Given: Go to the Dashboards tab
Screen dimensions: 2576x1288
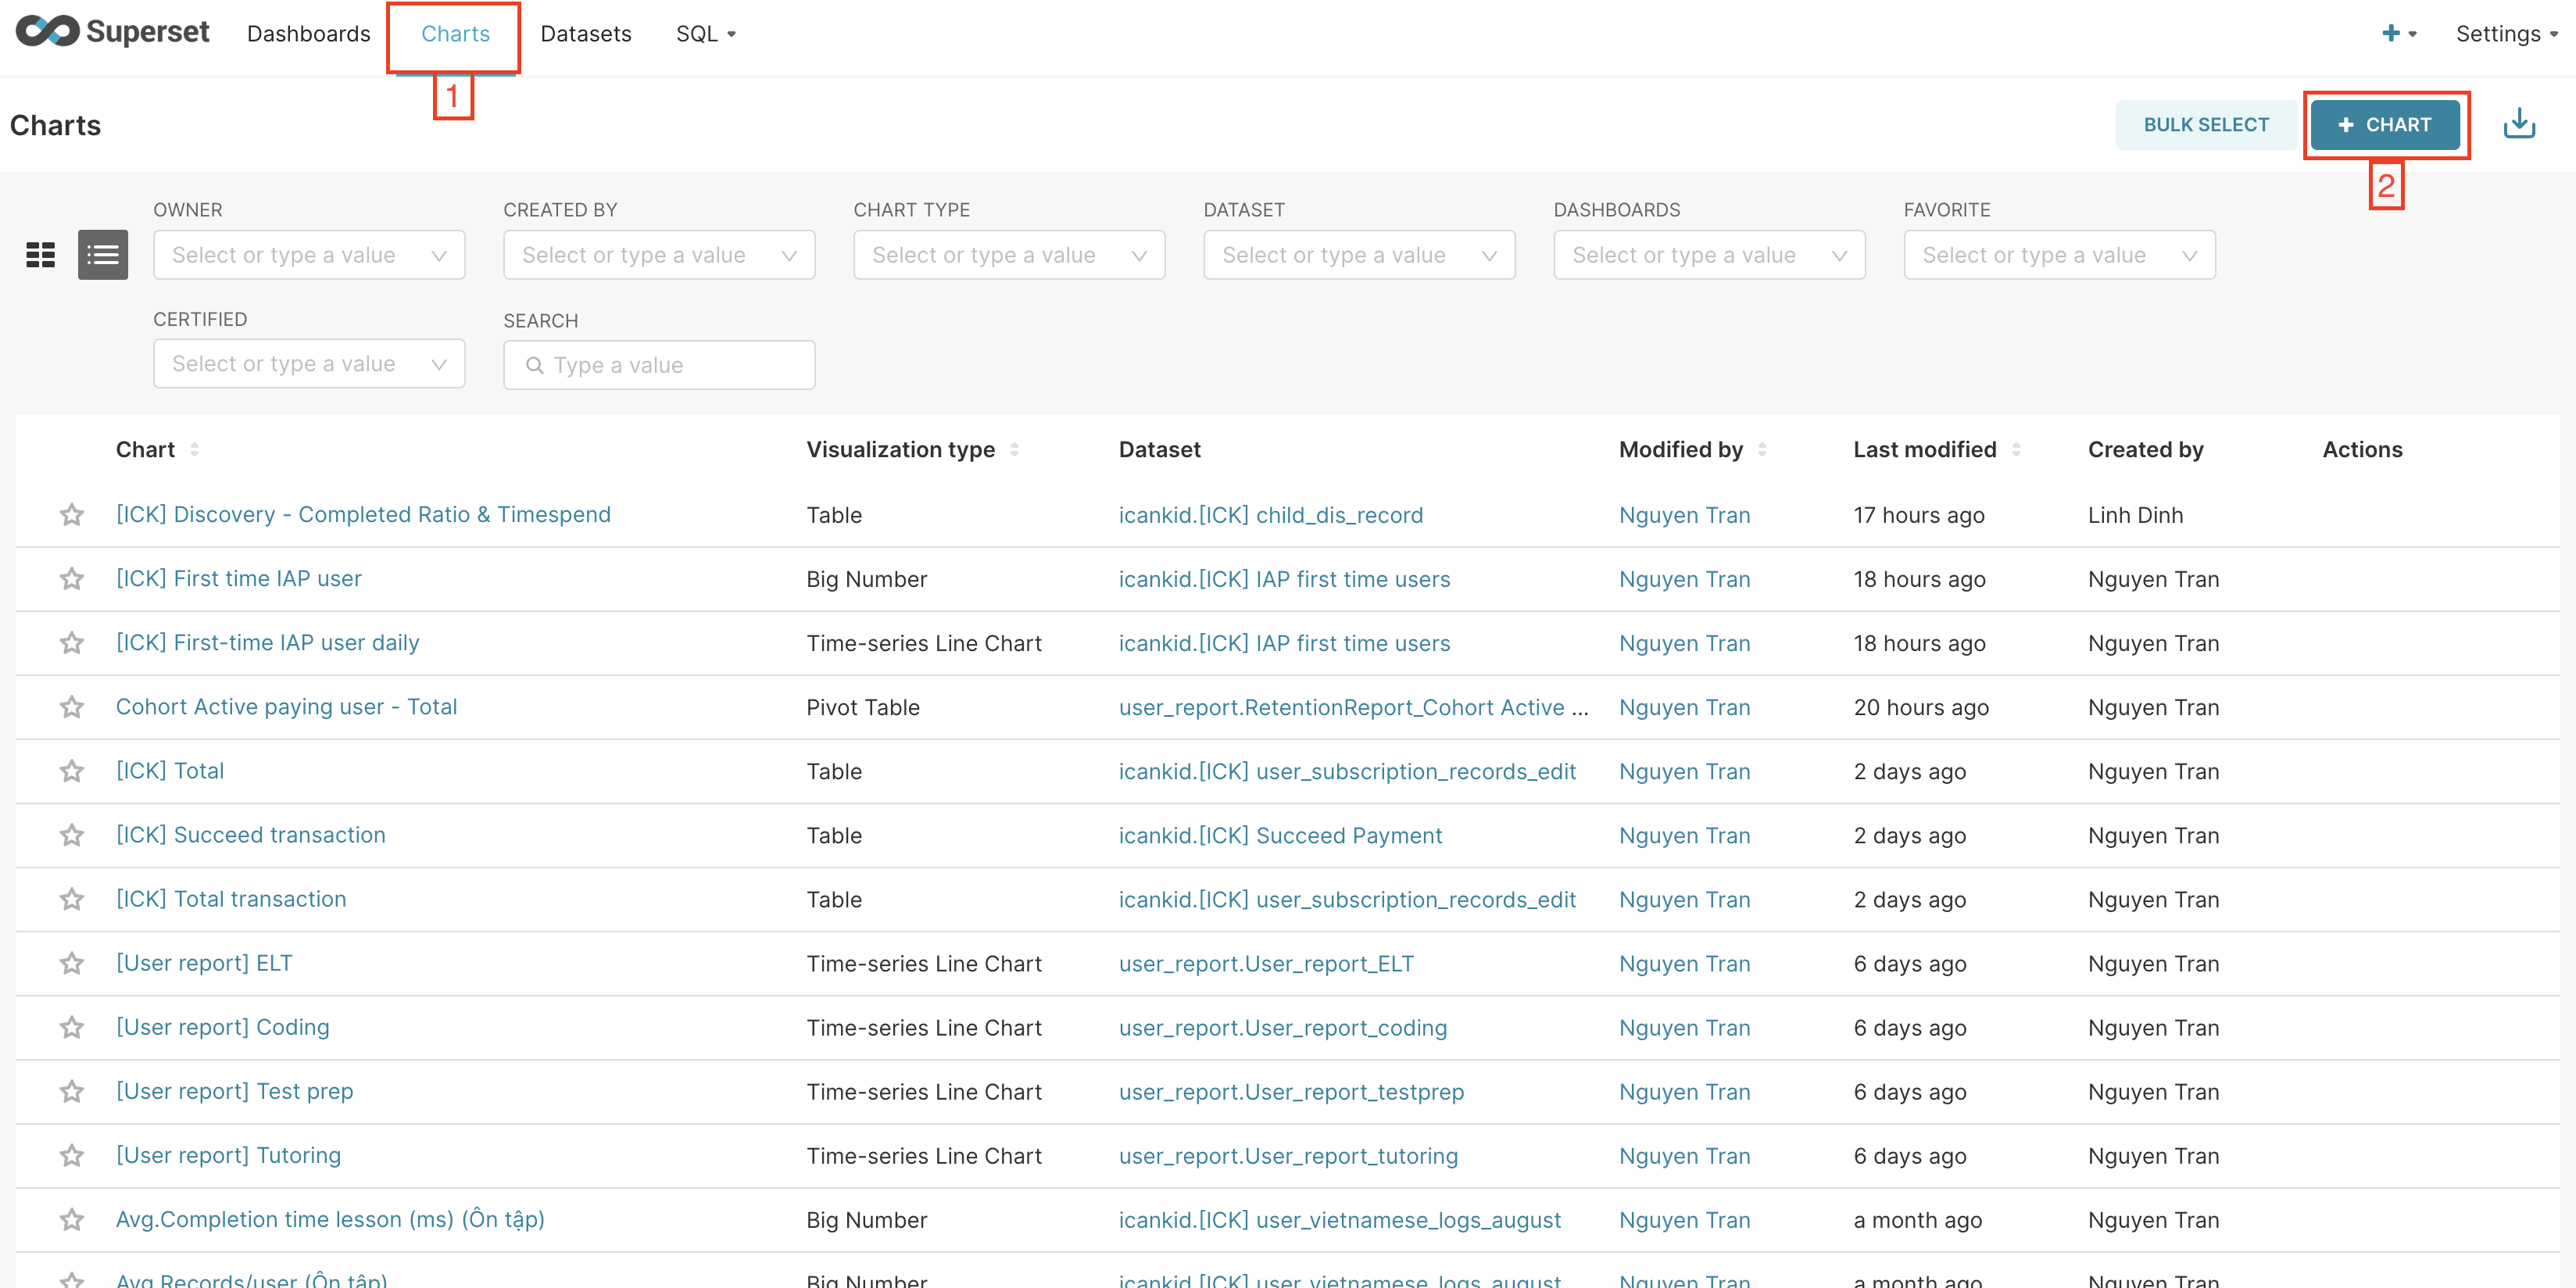Looking at the screenshot, I should 308,34.
